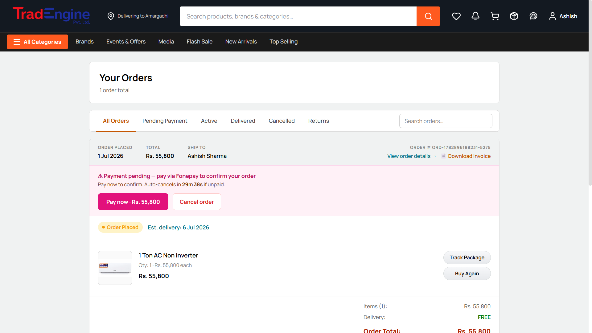Open Flash Sale section
Screen dimensions: 592x333
click(x=199, y=42)
